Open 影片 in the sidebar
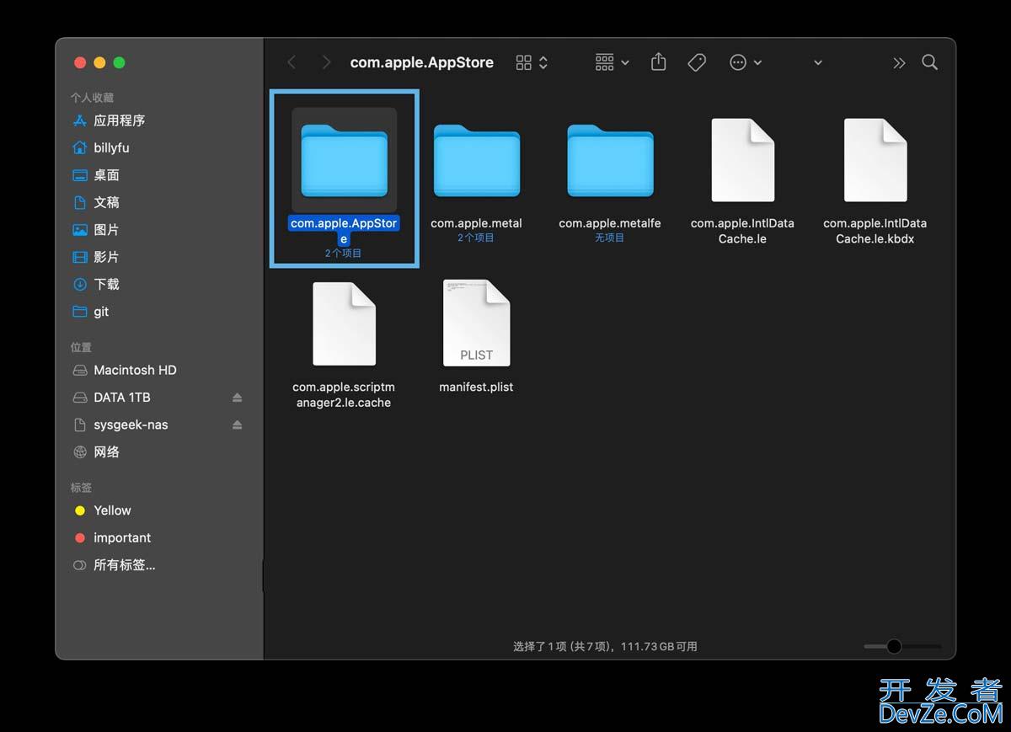This screenshot has width=1011, height=732. 106,257
